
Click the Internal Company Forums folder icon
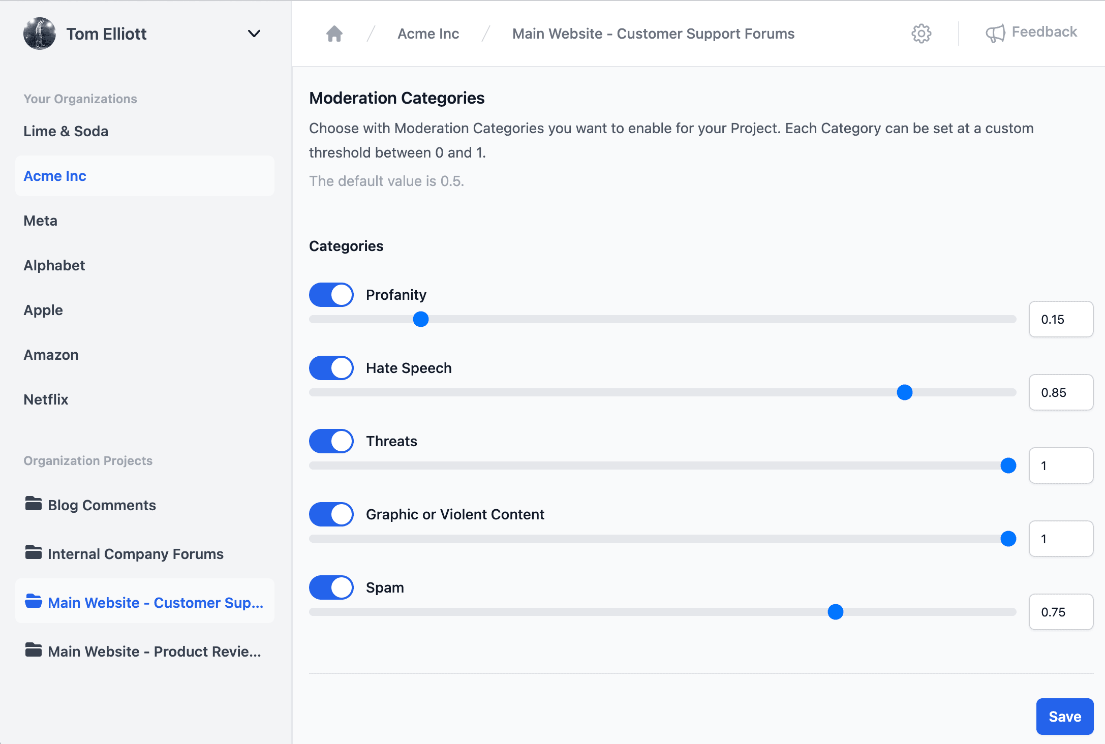point(34,553)
